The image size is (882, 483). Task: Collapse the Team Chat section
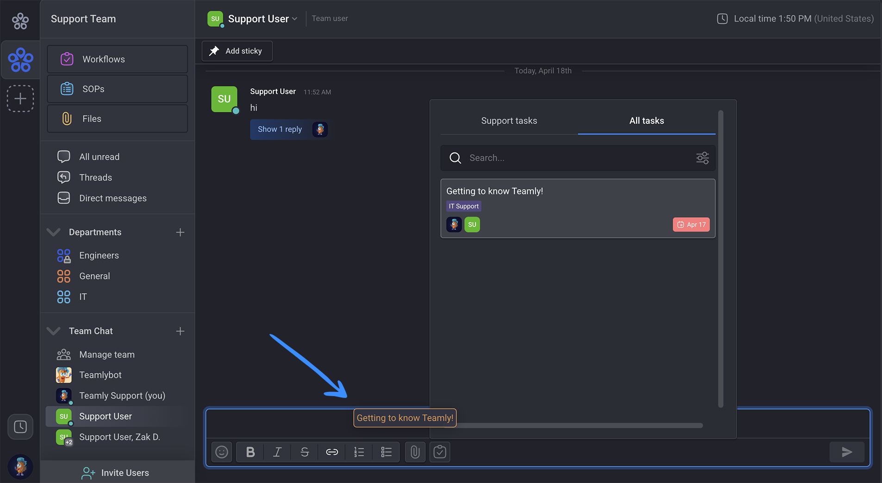pos(54,331)
